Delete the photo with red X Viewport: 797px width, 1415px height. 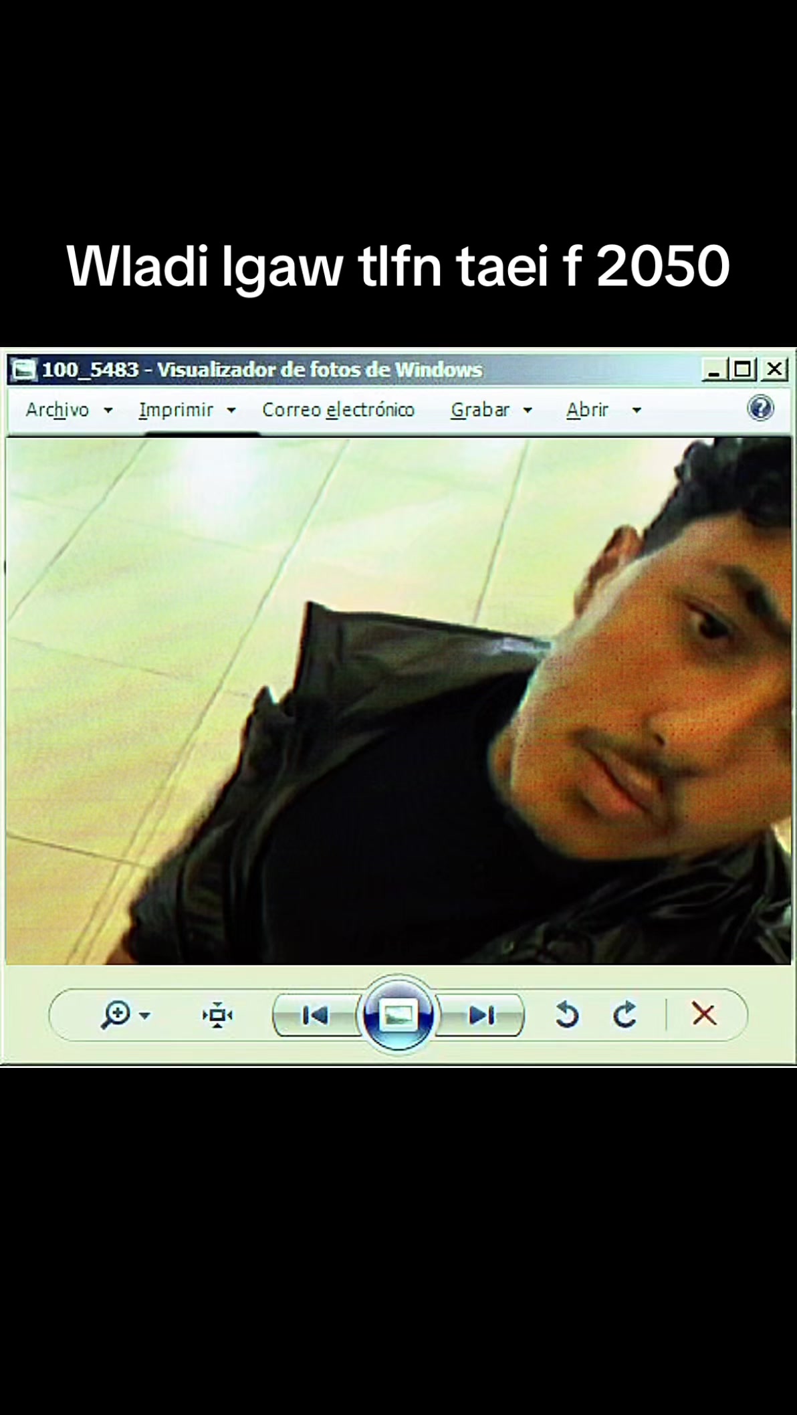pos(704,1015)
